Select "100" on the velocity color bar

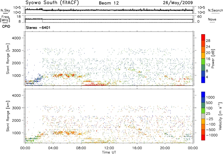click(x=209, y=108)
